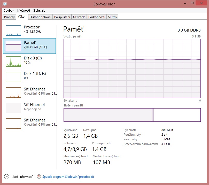Click the Využívaná 2,5 GB value

(71, 136)
